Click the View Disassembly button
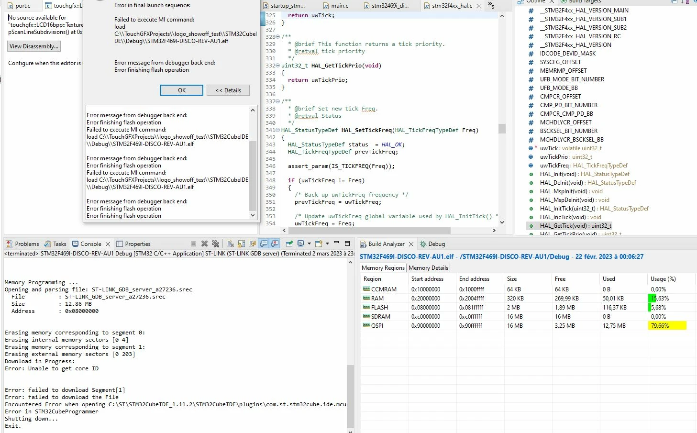Image resolution: width=697 pixels, height=433 pixels. [x=34, y=46]
